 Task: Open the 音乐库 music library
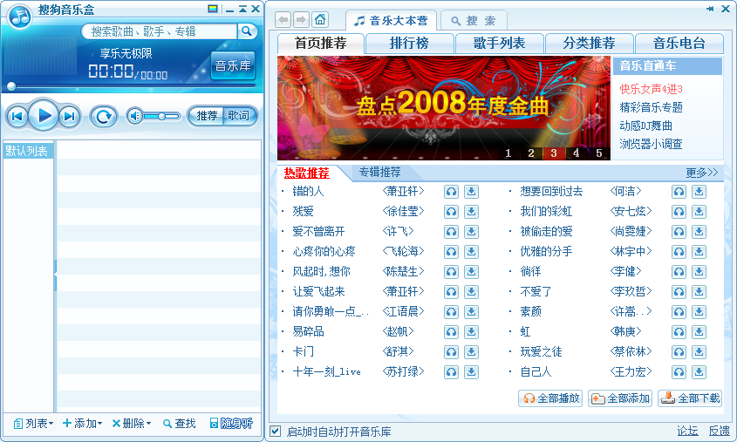233,65
